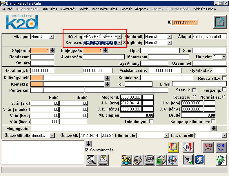
Task: Open the Állapotok menu
Action: point(142,9)
